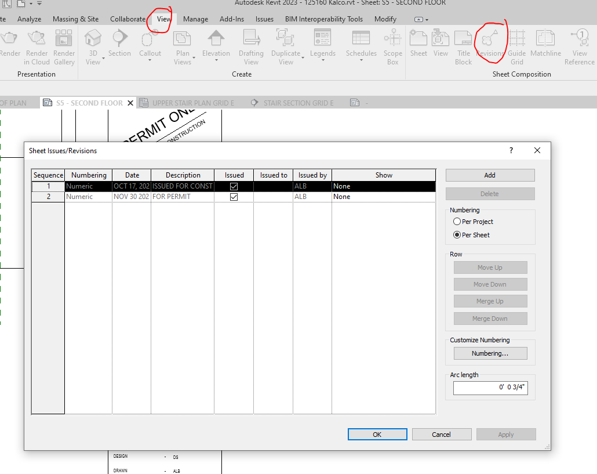Open the Show dropdown for revision sequence 1

point(383,186)
